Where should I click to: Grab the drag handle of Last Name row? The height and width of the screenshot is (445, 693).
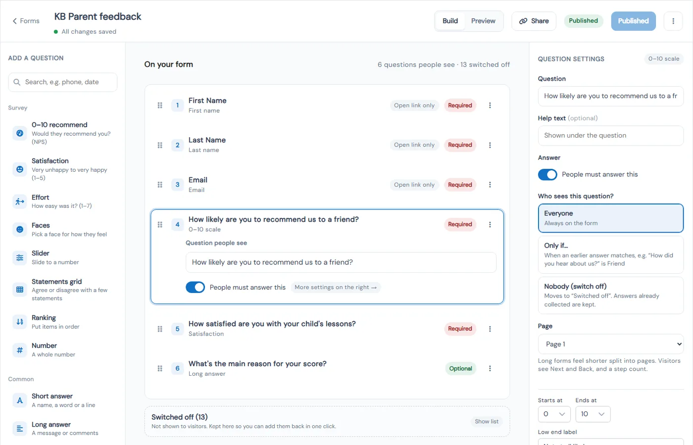point(160,145)
